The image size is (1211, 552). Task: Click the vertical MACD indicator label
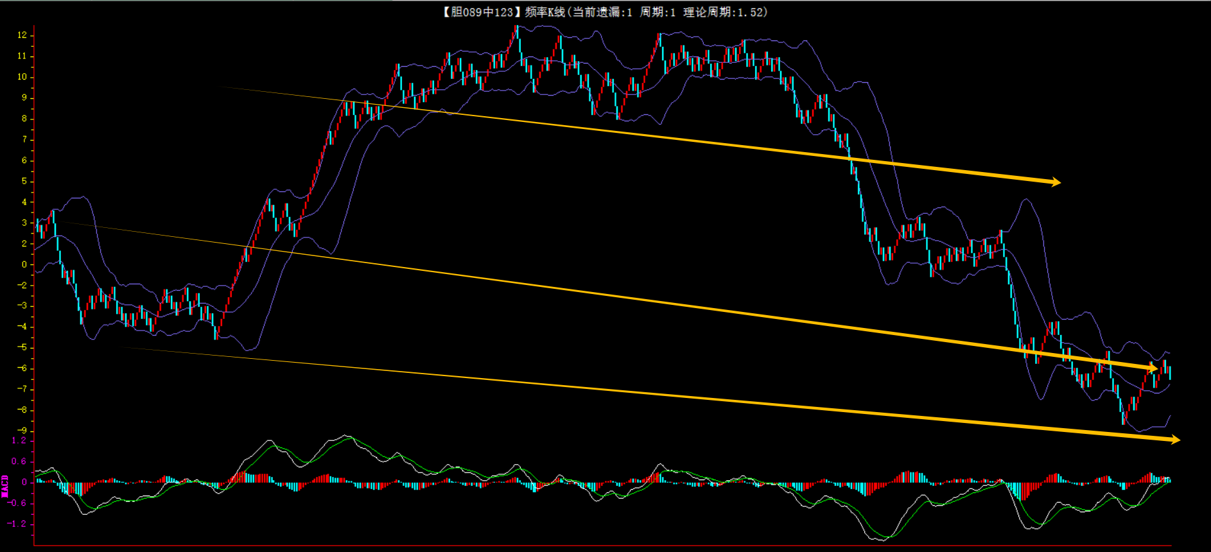click(5, 486)
